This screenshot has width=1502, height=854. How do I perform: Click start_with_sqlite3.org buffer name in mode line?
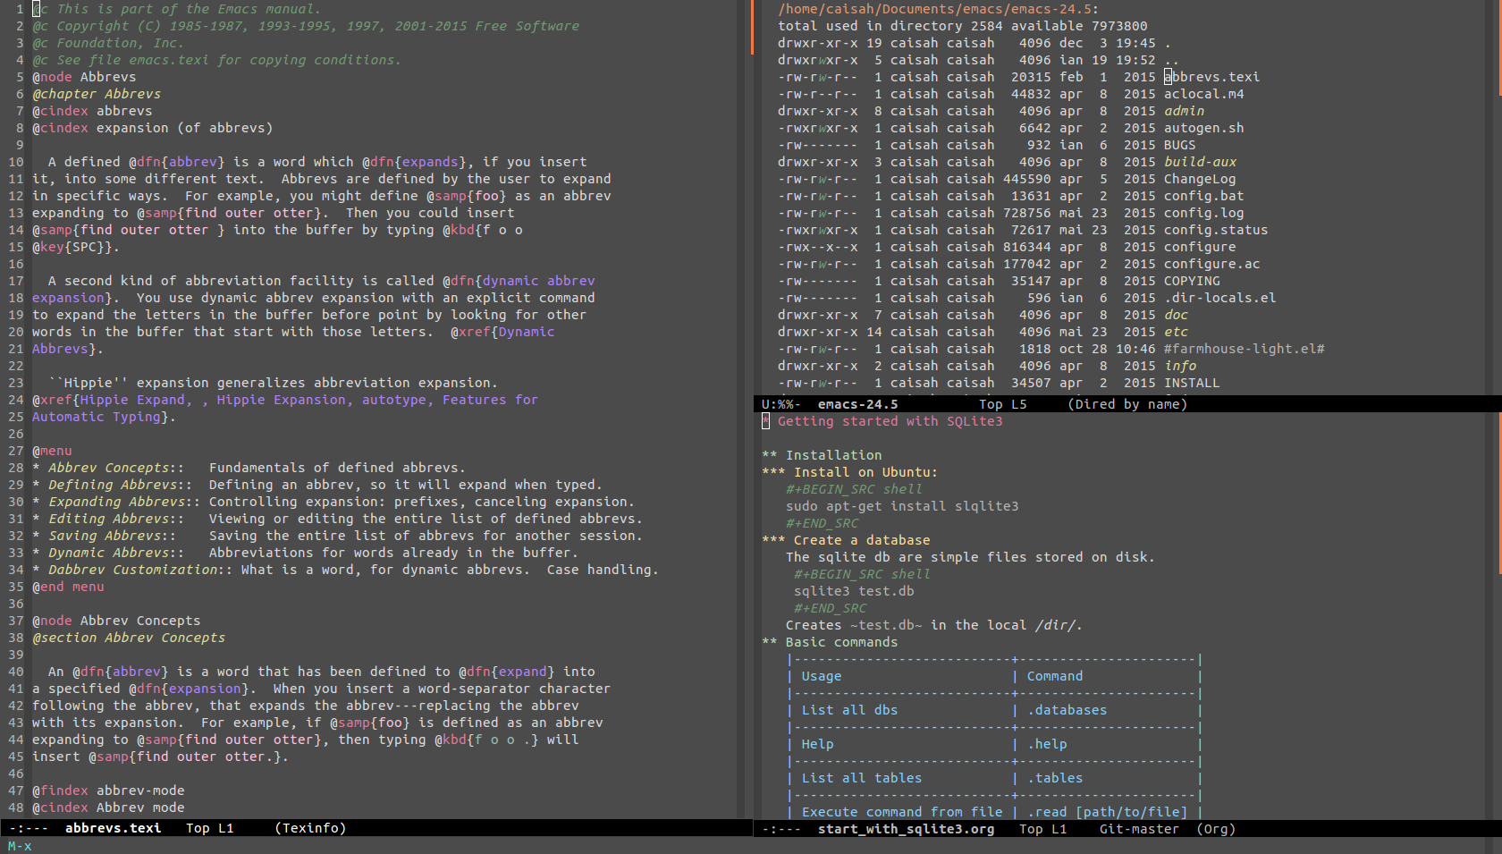[x=906, y=829]
